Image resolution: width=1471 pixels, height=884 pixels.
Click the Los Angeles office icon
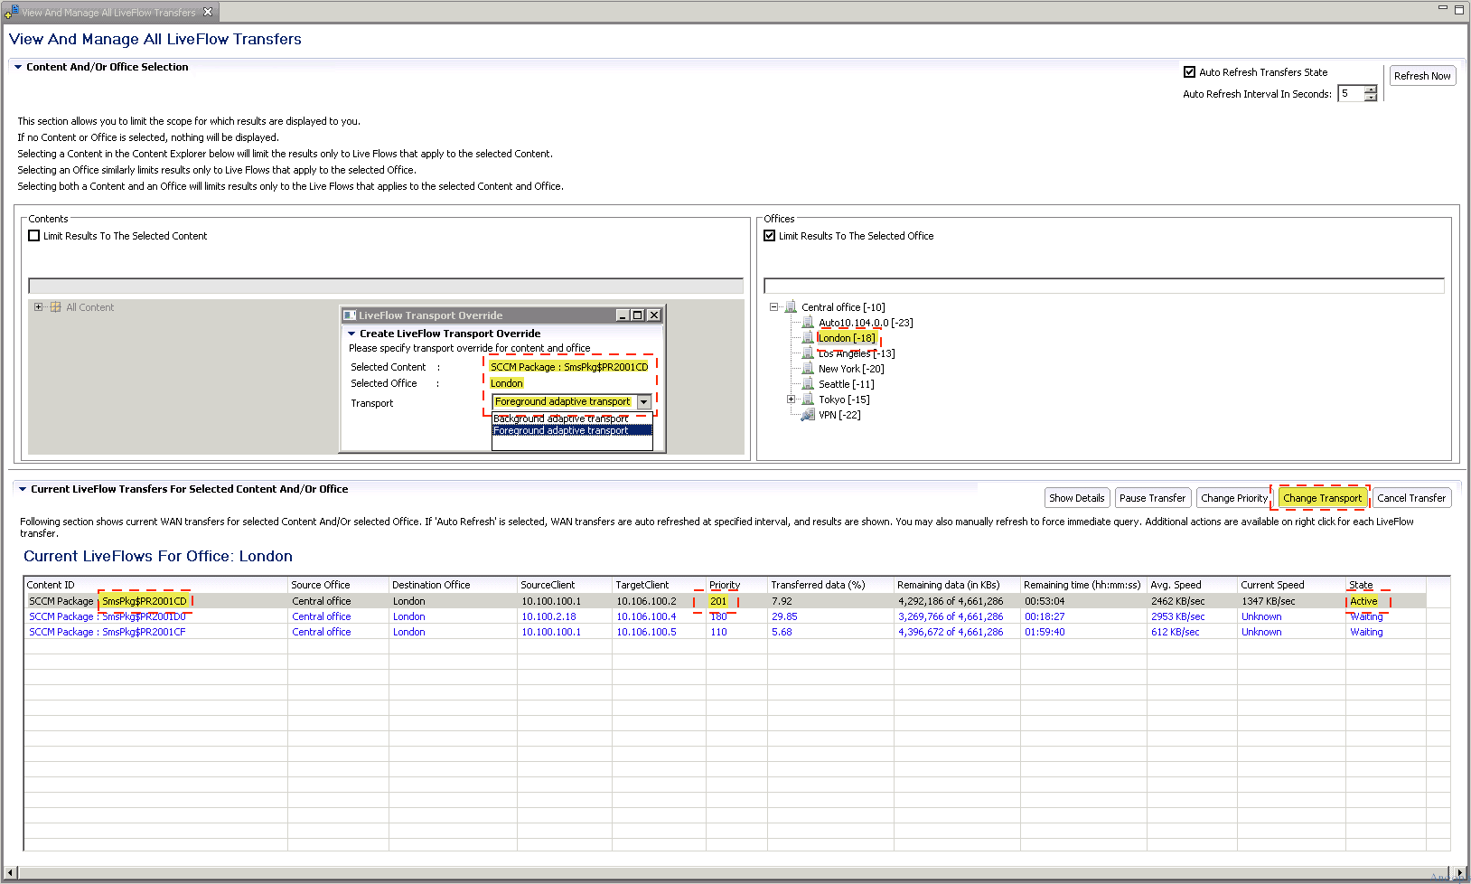(808, 353)
